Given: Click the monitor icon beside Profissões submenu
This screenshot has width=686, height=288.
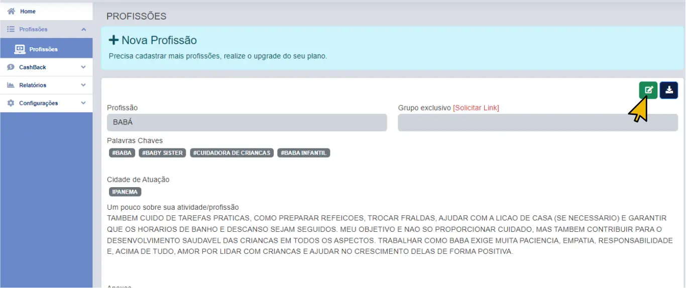Looking at the screenshot, I should [20, 49].
